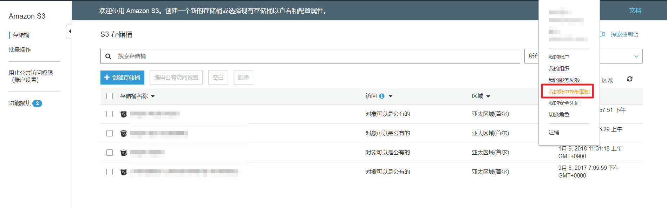The image size is (667, 208).
Task: Click the video icon beside 探索控制台
Action: coord(602,34)
